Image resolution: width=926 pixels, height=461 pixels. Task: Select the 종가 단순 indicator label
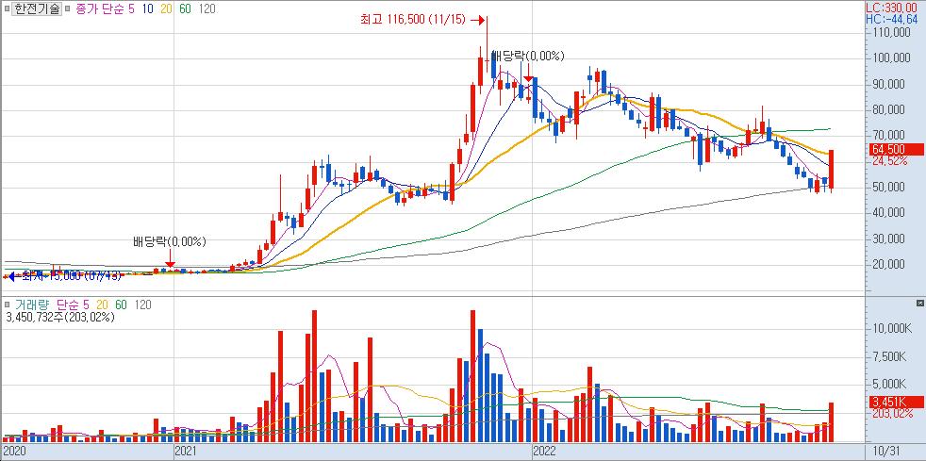coord(102,8)
